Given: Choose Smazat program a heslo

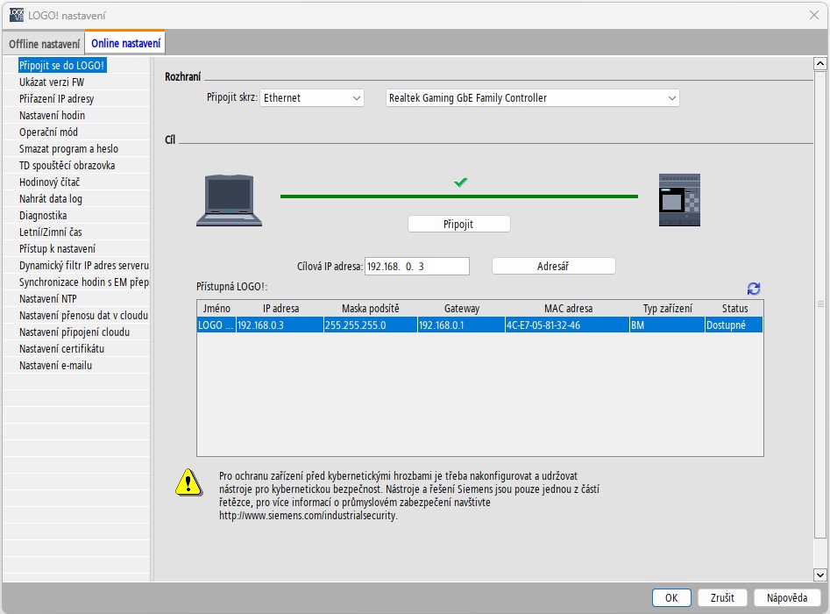Looking at the screenshot, I should click(x=69, y=149).
